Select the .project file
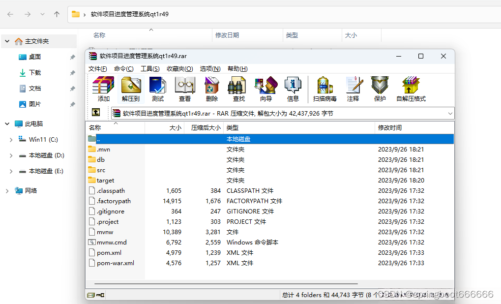This screenshot has width=501, height=304. [270, 221]
